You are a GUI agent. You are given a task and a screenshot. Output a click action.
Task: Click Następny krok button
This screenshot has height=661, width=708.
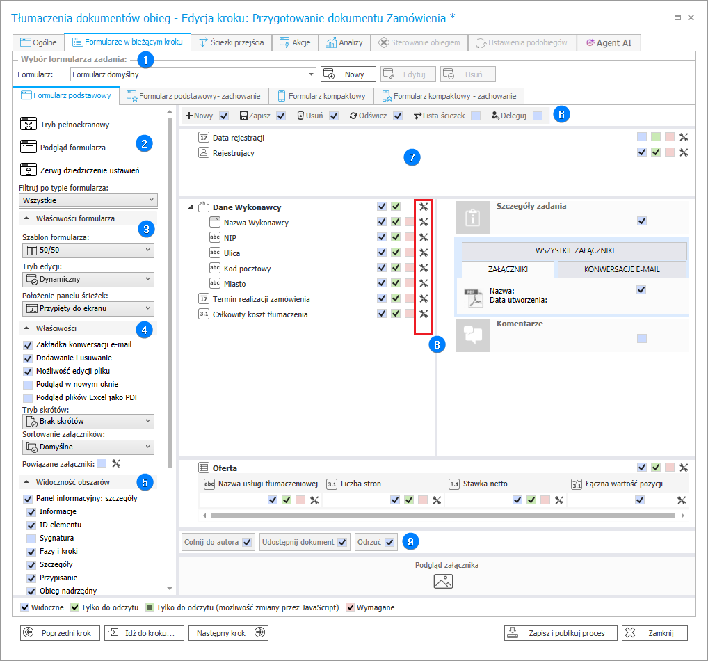(229, 632)
